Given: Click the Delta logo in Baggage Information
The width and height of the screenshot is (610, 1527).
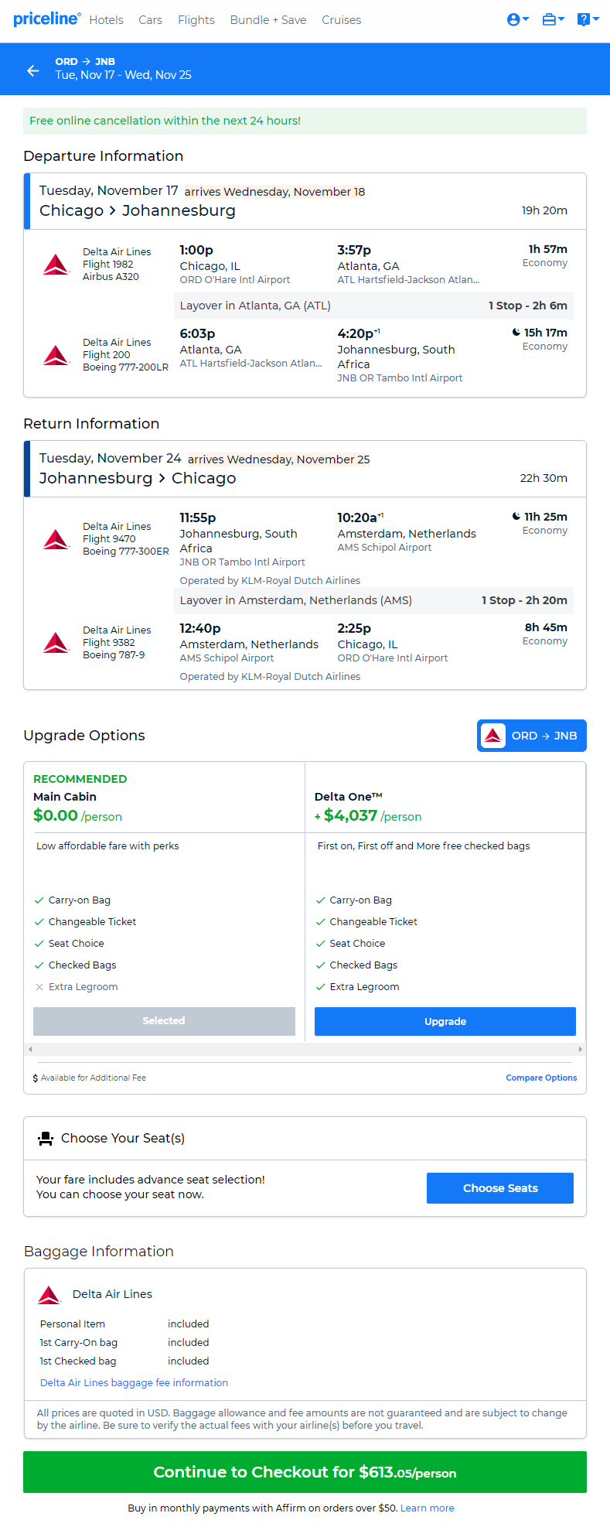Looking at the screenshot, I should tap(49, 1294).
